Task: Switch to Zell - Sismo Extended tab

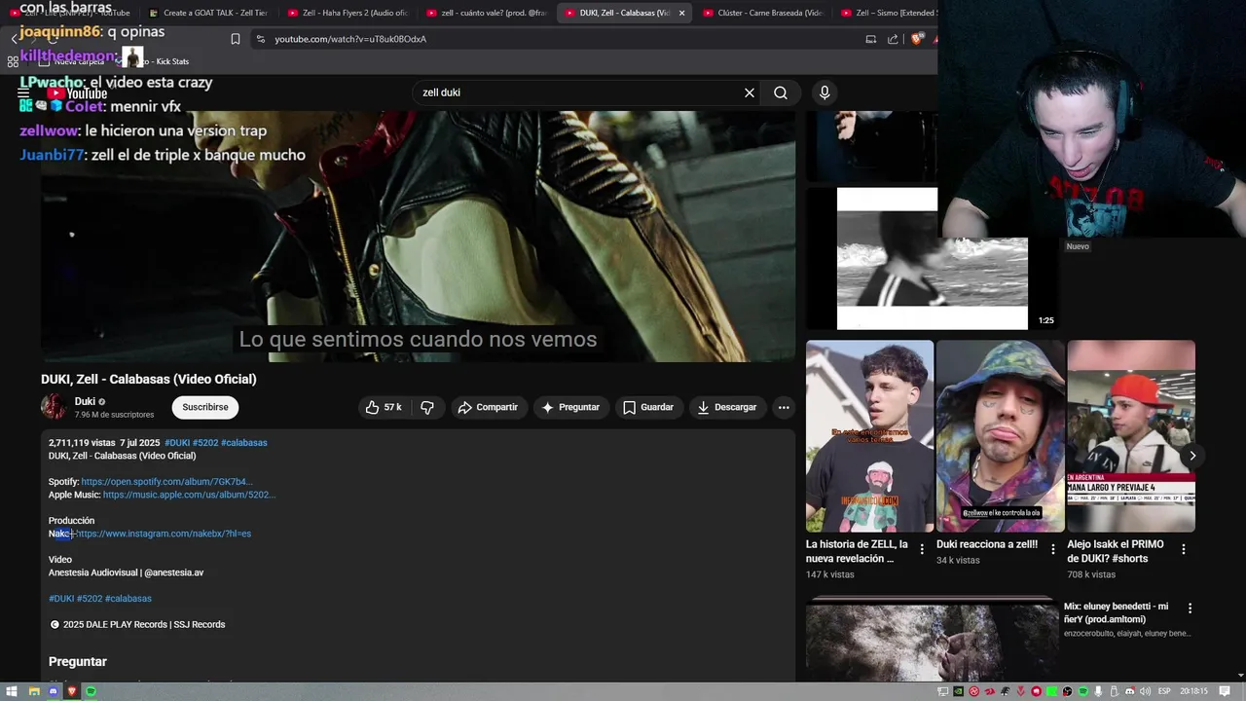Action: [x=889, y=13]
